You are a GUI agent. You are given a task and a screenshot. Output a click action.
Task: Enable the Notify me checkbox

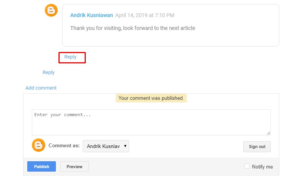tap(247, 166)
